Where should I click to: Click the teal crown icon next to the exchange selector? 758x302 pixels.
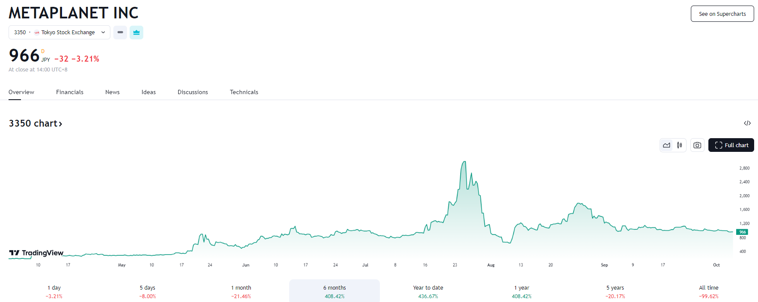[x=136, y=33]
